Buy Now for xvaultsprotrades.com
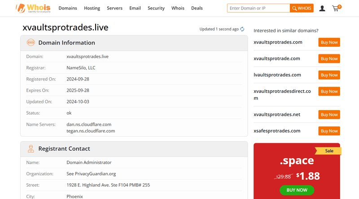This screenshot has height=199, width=359. pos(329,42)
